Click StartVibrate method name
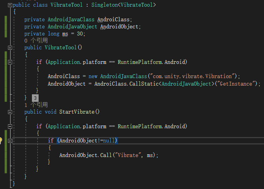Image resolution: width=264 pixels, height=189 pixels. 77,112
